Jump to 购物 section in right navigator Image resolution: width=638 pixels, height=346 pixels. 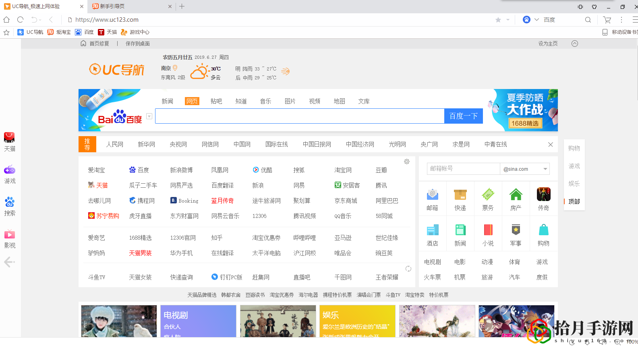tap(574, 148)
